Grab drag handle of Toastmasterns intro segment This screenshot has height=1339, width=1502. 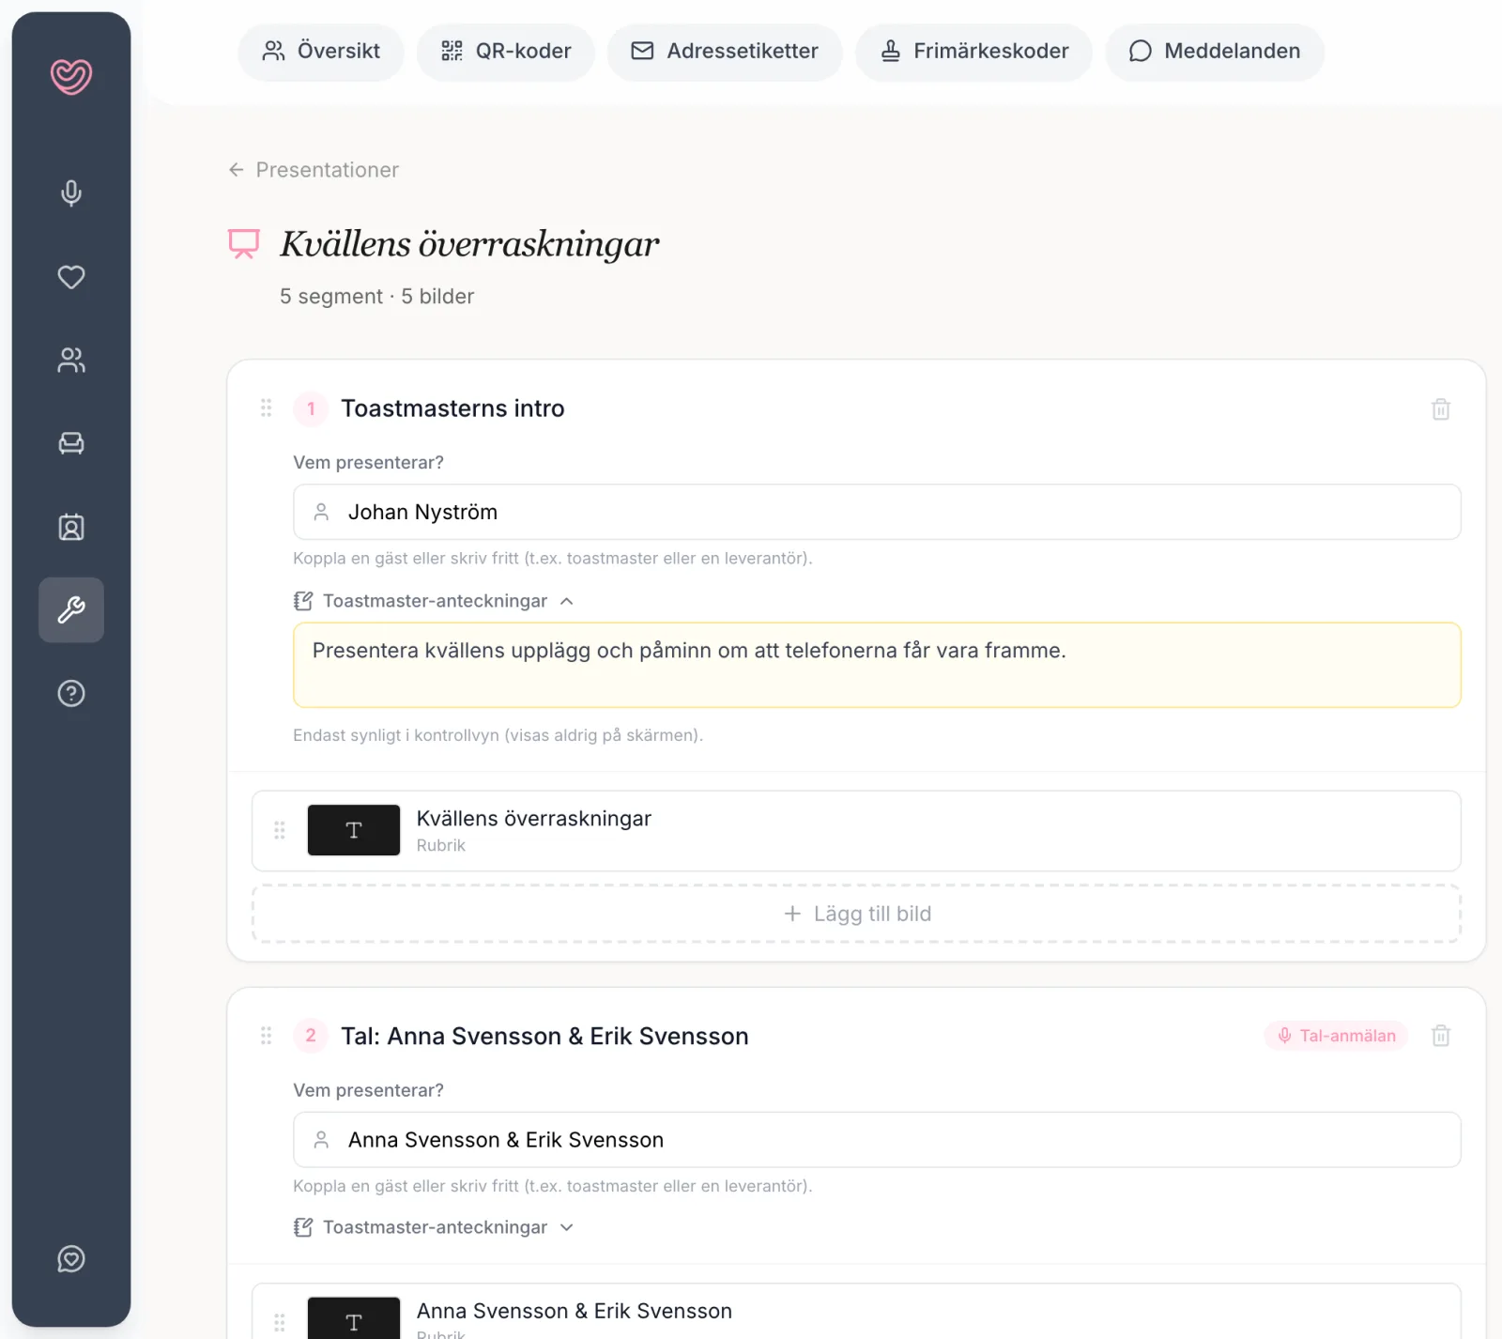267,408
